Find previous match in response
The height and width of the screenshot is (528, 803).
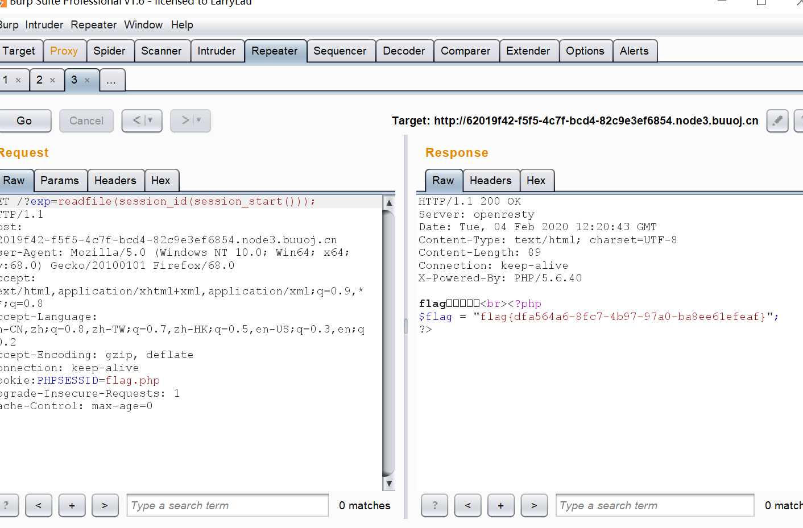pyautogui.click(x=467, y=505)
